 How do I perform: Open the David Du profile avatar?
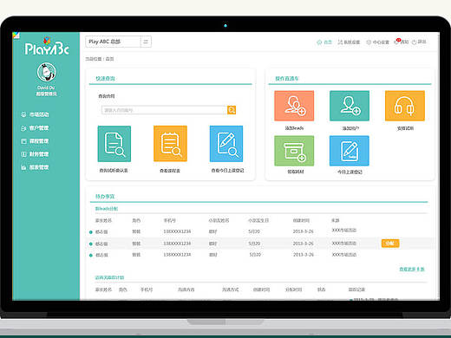[46, 72]
